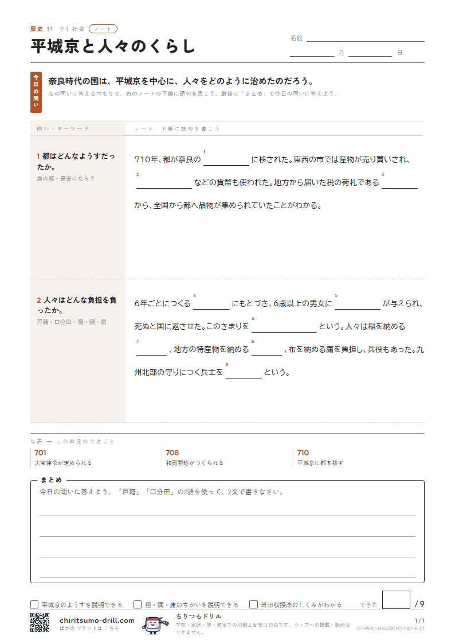
Task: Click 和同開珎がつくられる text
Action: coord(195,463)
